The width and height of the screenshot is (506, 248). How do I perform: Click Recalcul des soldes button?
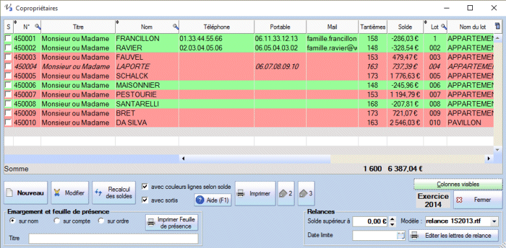coord(114,193)
